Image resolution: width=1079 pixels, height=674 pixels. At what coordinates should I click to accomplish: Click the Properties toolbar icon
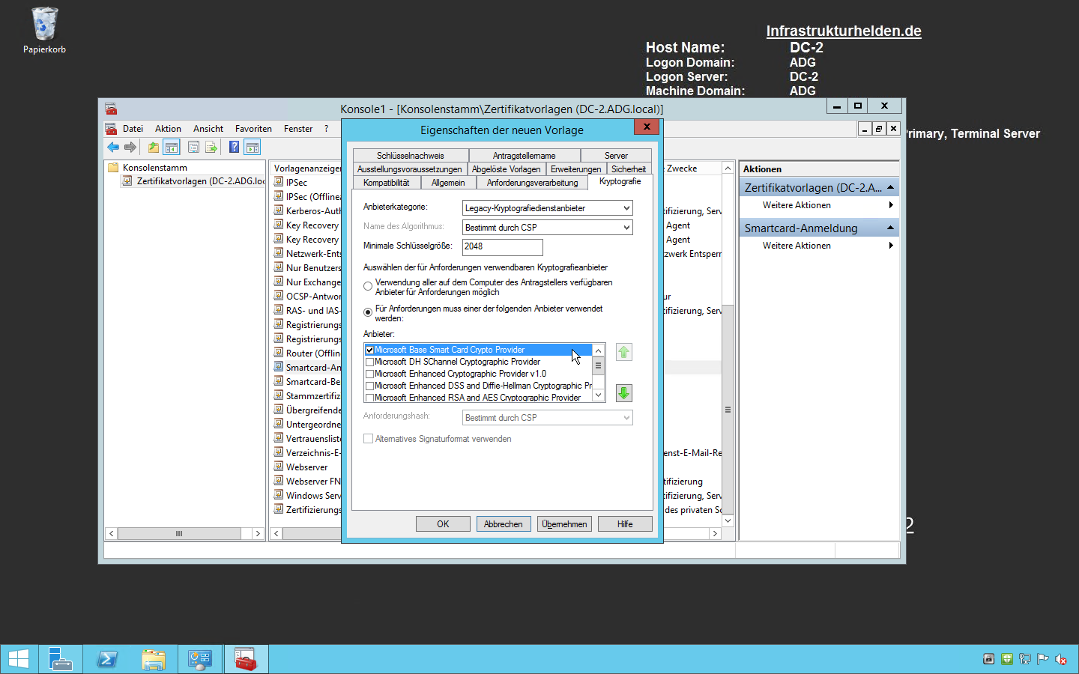(193, 148)
